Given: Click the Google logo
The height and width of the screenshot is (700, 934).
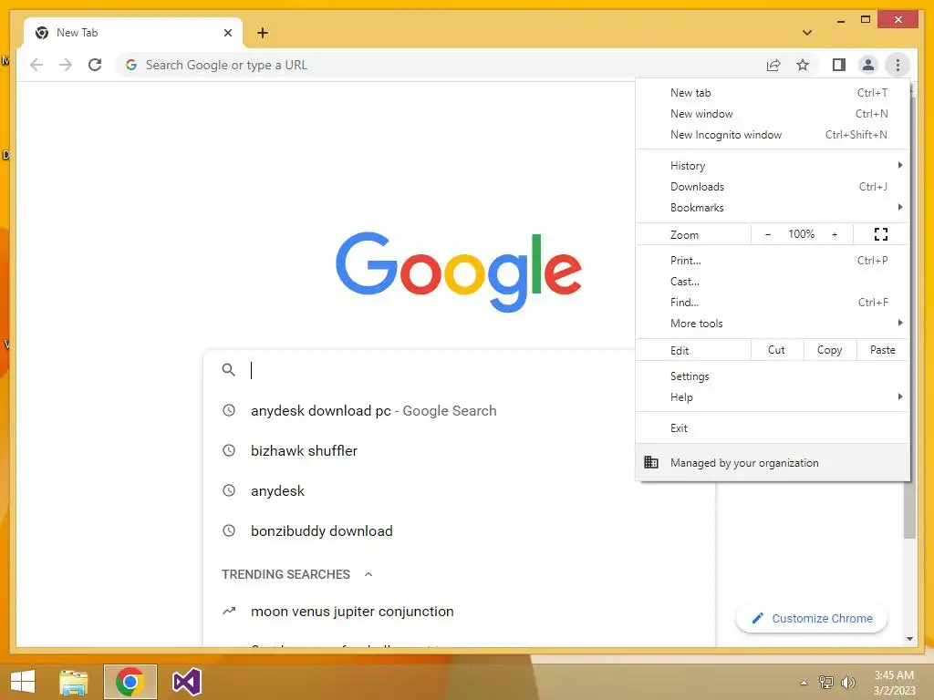Looking at the screenshot, I should coord(459,271).
